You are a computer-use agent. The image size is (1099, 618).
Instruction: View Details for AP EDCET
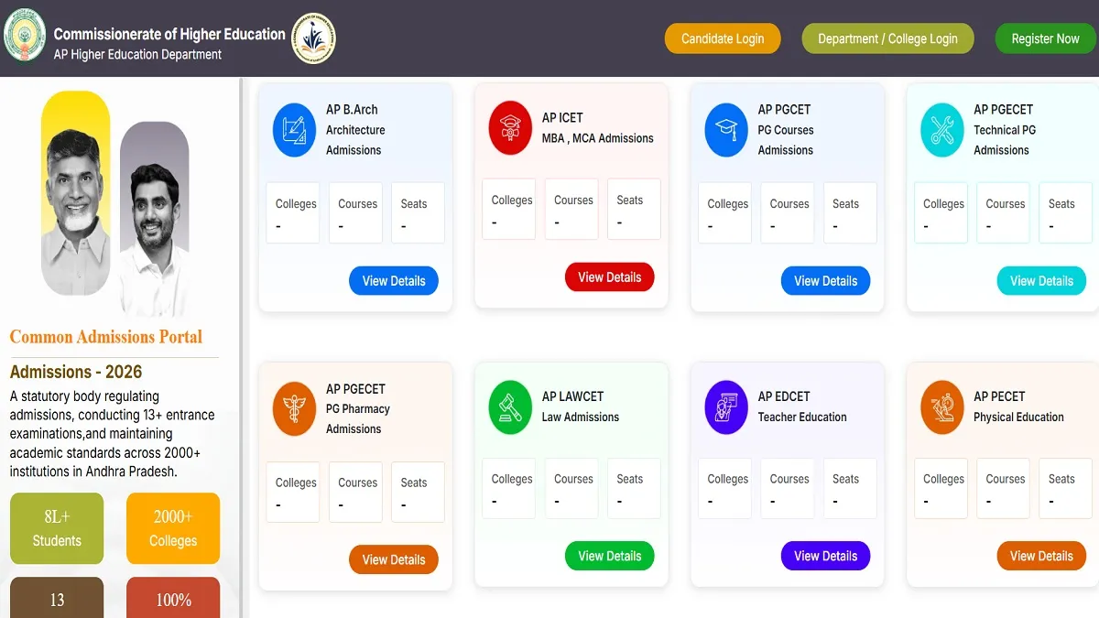826,556
